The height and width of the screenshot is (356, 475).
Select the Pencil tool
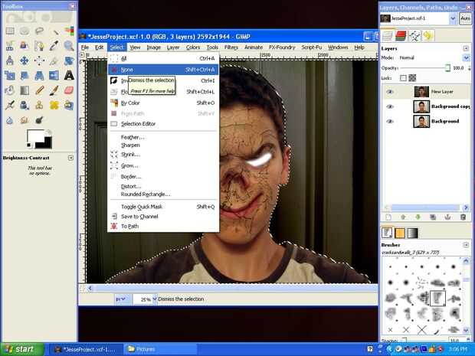39,90
